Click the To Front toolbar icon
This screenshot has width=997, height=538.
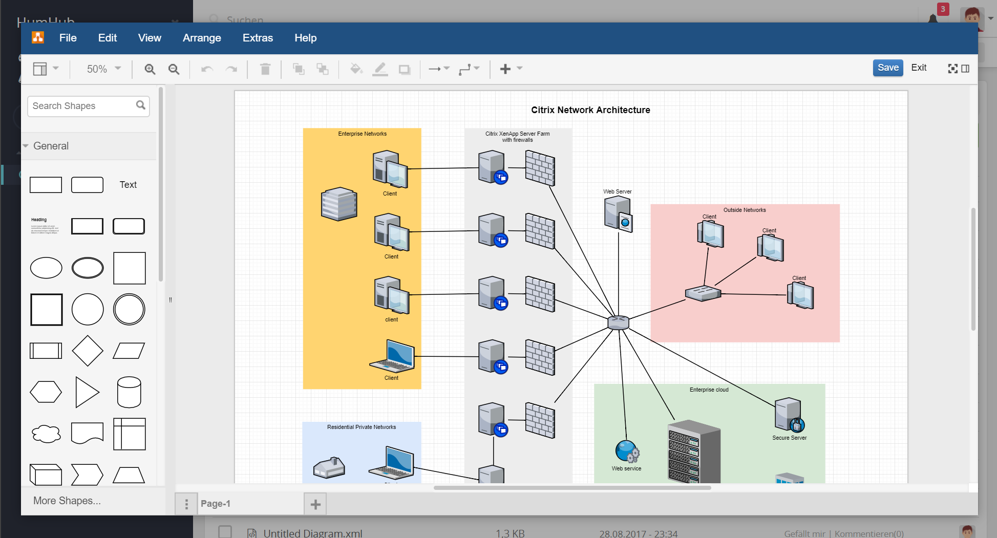tap(298, 69)
